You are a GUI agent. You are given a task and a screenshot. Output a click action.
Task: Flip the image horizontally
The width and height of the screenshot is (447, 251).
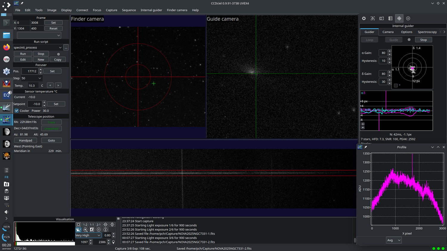click(x=105, y=225)
